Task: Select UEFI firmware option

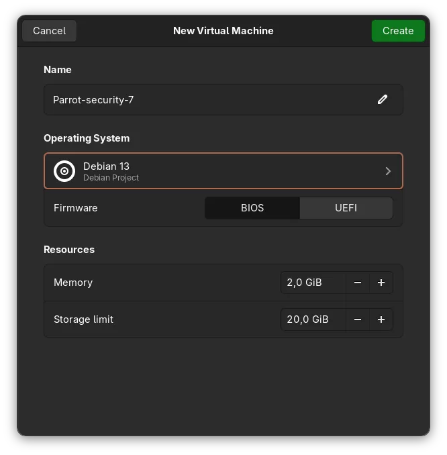Action: pyautogui.click(x=346, y=208)
